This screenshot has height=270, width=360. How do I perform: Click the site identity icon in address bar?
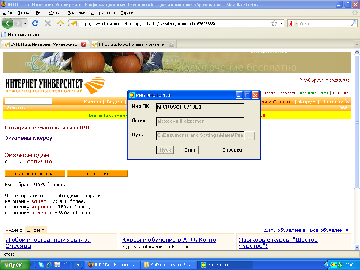(x=74, y=24)
